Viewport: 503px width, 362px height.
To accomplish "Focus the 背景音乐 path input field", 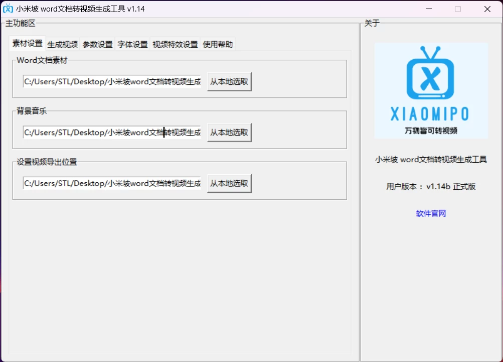I will [112, 133].
